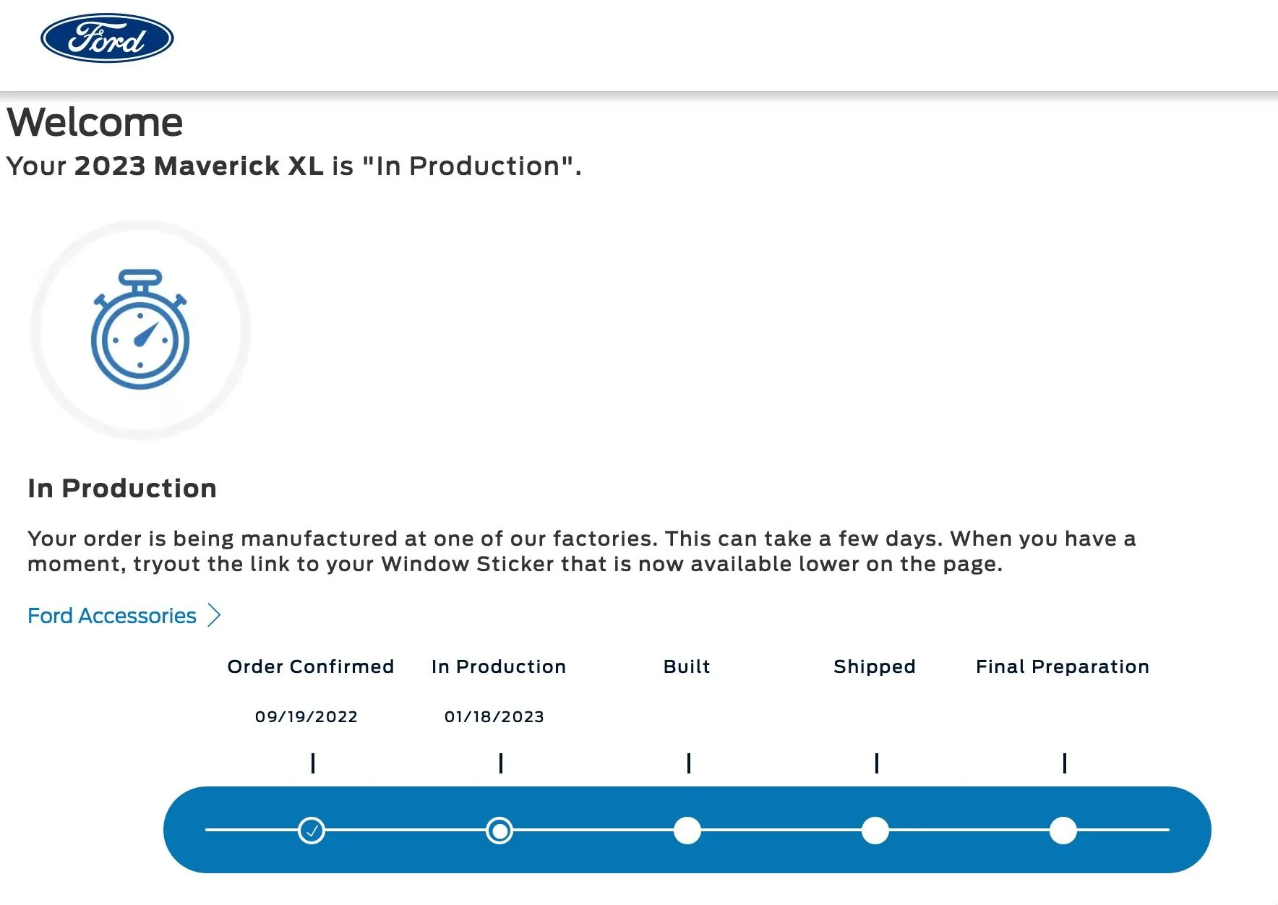Click the 01/18/2023 production date
This screenshot has height=905, width=1278.
494,717
